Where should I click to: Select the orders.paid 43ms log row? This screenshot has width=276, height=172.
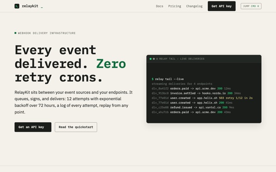coord(191,112)
